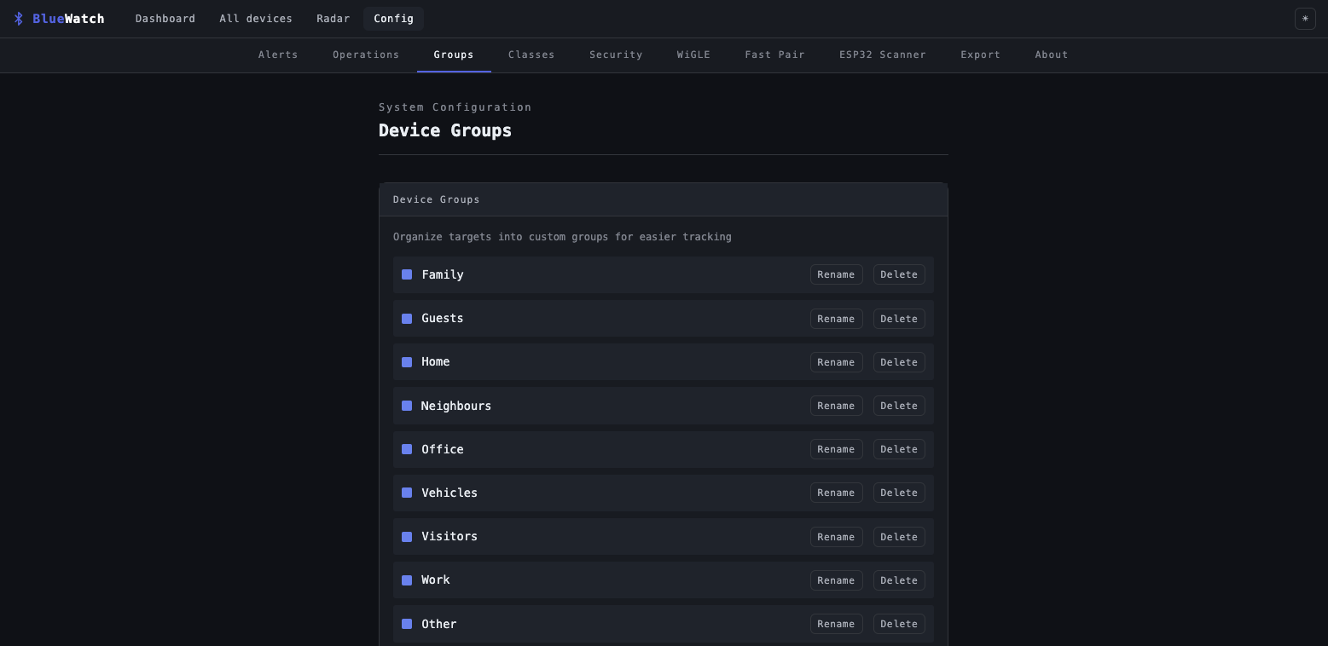Click the Visitors group color square
The image size is (1328, 646).
(407, 537)
